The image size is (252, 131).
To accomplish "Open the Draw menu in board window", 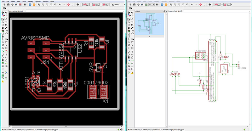I will click(13, 1).
